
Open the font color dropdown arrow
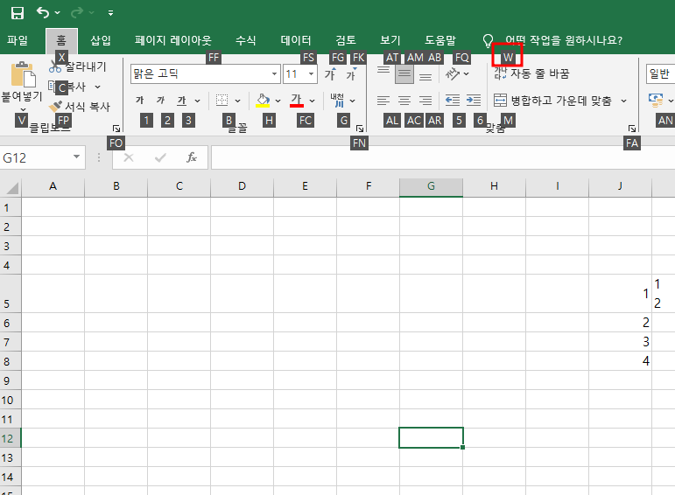312,101
